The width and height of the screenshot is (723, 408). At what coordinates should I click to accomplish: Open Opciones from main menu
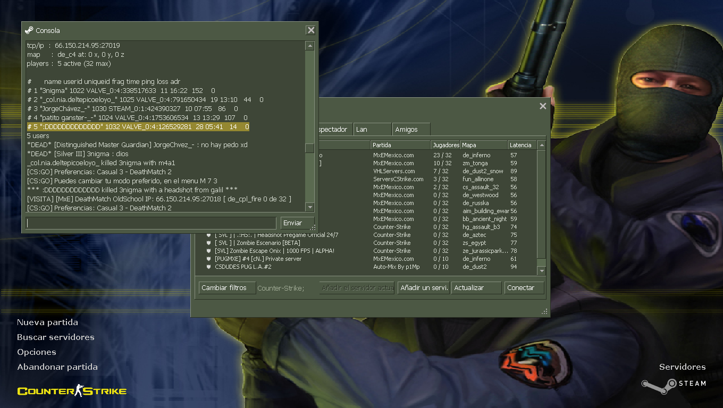pyautogui.click(x=37, y=352)
